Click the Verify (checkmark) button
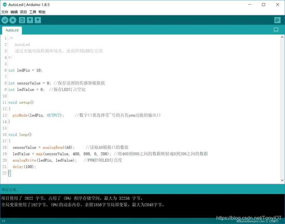Image resolution: width=285 pixels, height=224 pixels. tap(5, 20)
